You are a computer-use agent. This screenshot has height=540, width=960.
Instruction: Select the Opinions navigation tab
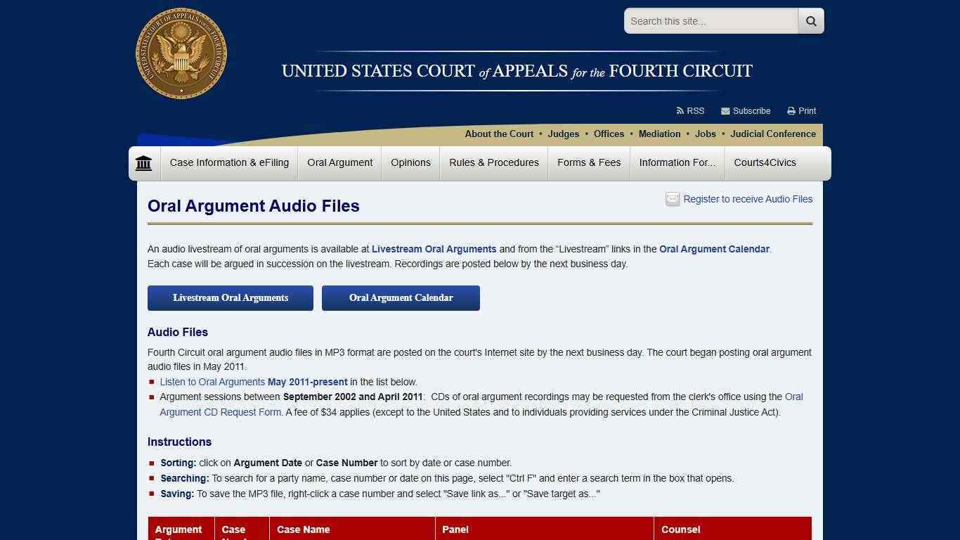(410, 162)
